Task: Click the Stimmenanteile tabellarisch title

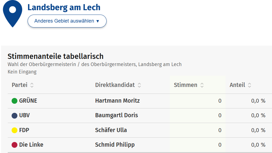Action: (x=56, y=56)
